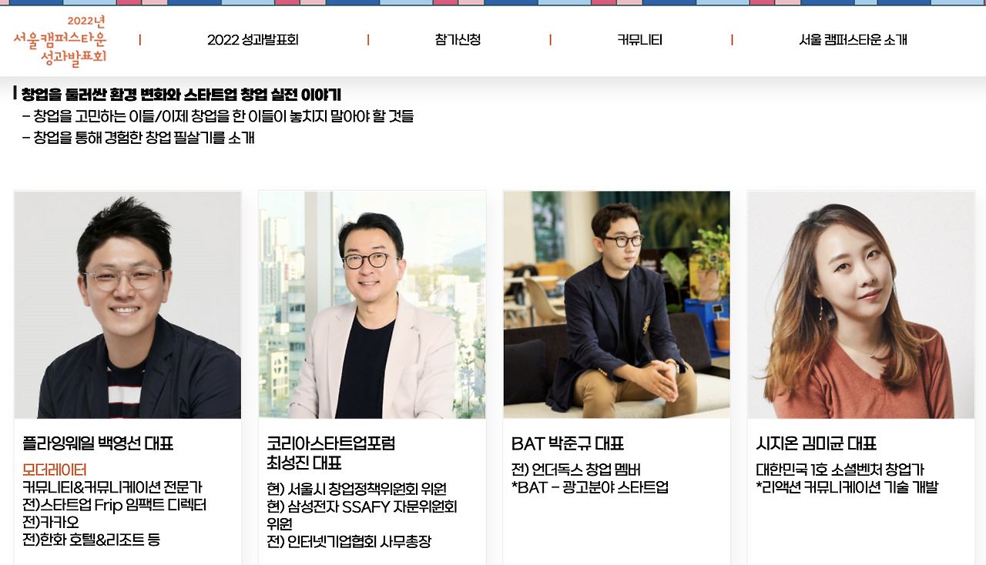Click the photo of 박준규 대표
Viewport: 986px width, 565px height.
[x=617, y=305]
